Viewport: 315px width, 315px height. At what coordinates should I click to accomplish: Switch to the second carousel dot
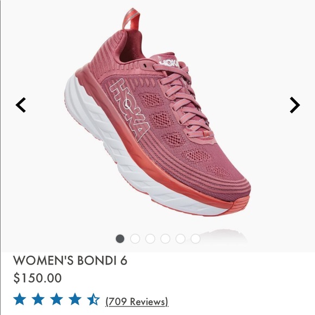point(135,238)
